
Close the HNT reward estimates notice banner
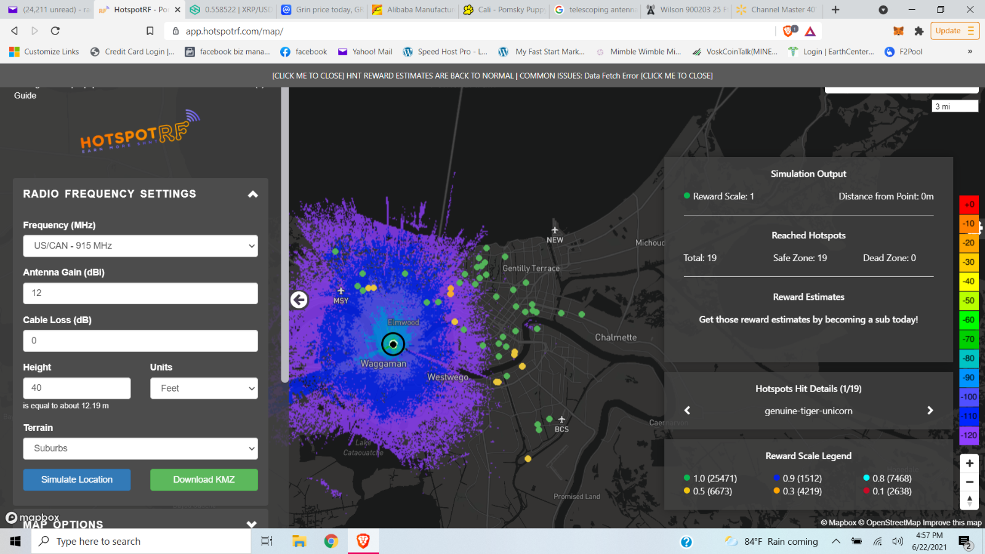(492, 76)
